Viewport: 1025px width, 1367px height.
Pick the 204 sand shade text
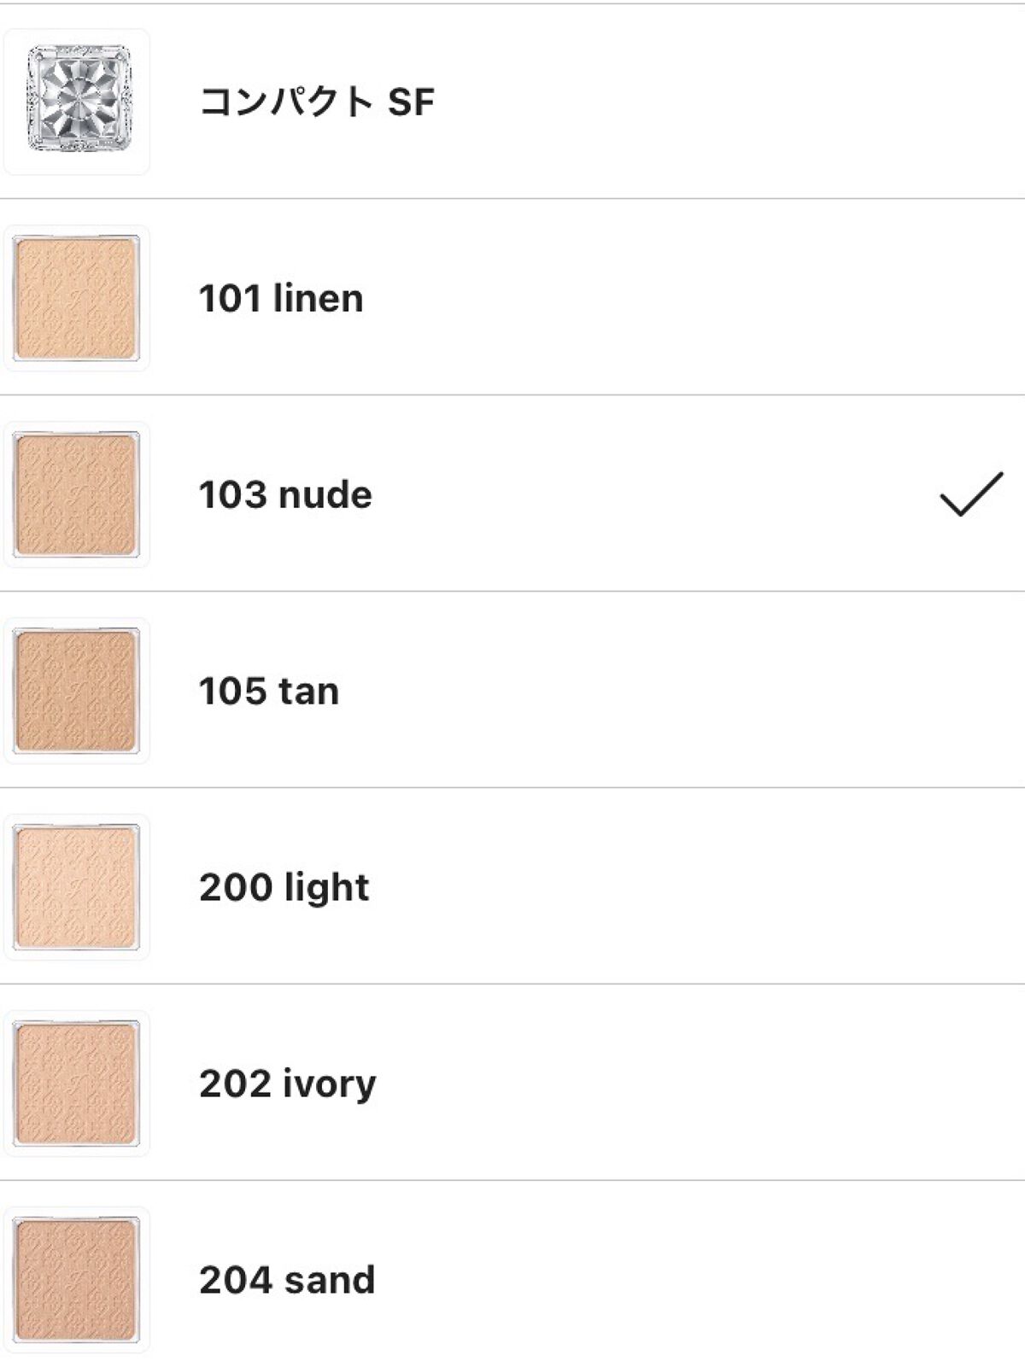pos(287,1281)
